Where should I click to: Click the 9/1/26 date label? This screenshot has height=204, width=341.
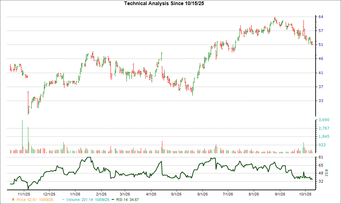click(280, 194)
